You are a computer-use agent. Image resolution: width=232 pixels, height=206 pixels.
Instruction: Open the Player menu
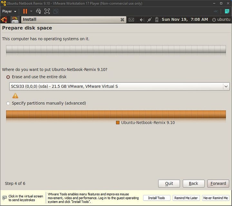[9, 11]
